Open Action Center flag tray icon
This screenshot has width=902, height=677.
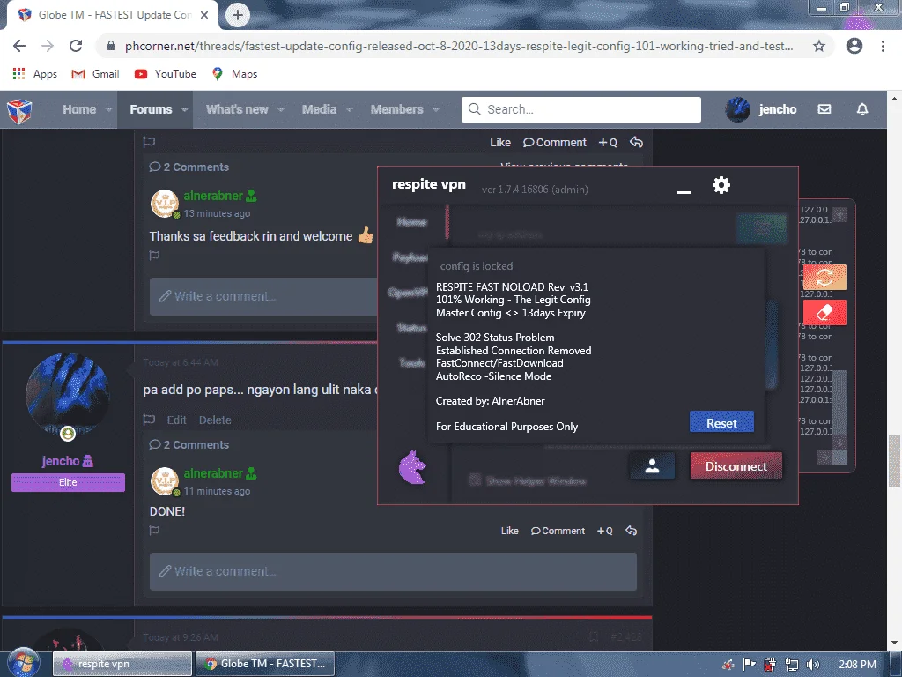(x=749, y=665)
